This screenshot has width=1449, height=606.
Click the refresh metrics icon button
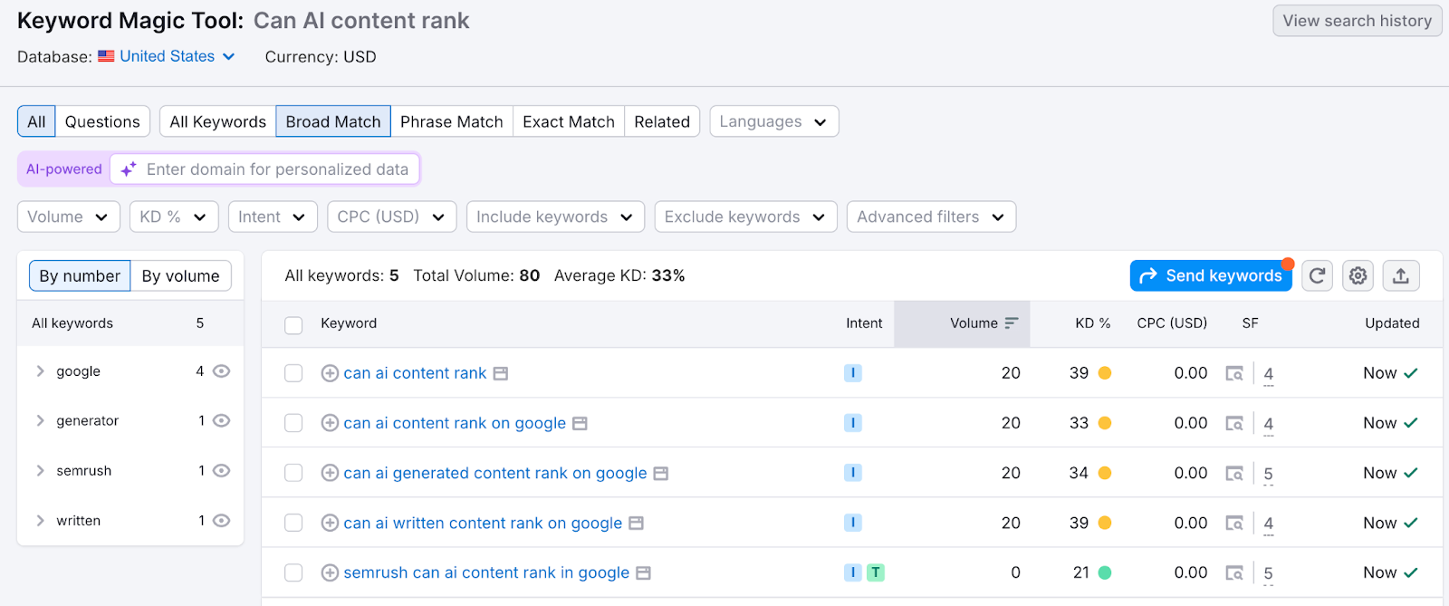(1317, 276)
